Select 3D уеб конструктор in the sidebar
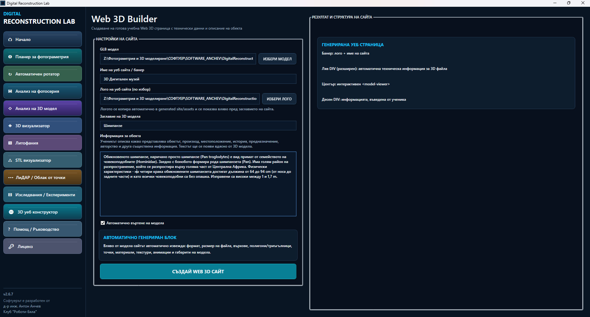The height and width of the screenshot is (317, 590). click(x=42, y=212)
